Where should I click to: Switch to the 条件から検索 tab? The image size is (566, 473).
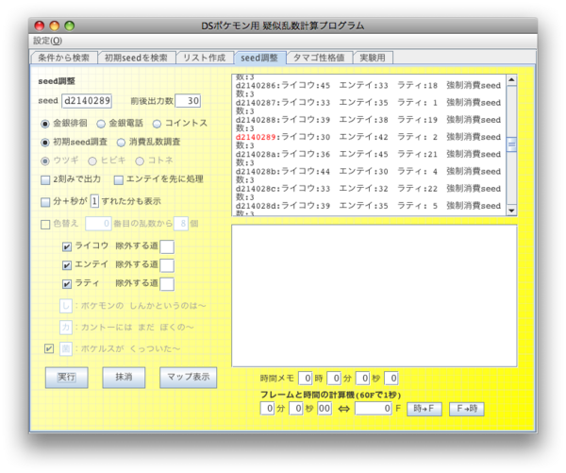point(64,58)
